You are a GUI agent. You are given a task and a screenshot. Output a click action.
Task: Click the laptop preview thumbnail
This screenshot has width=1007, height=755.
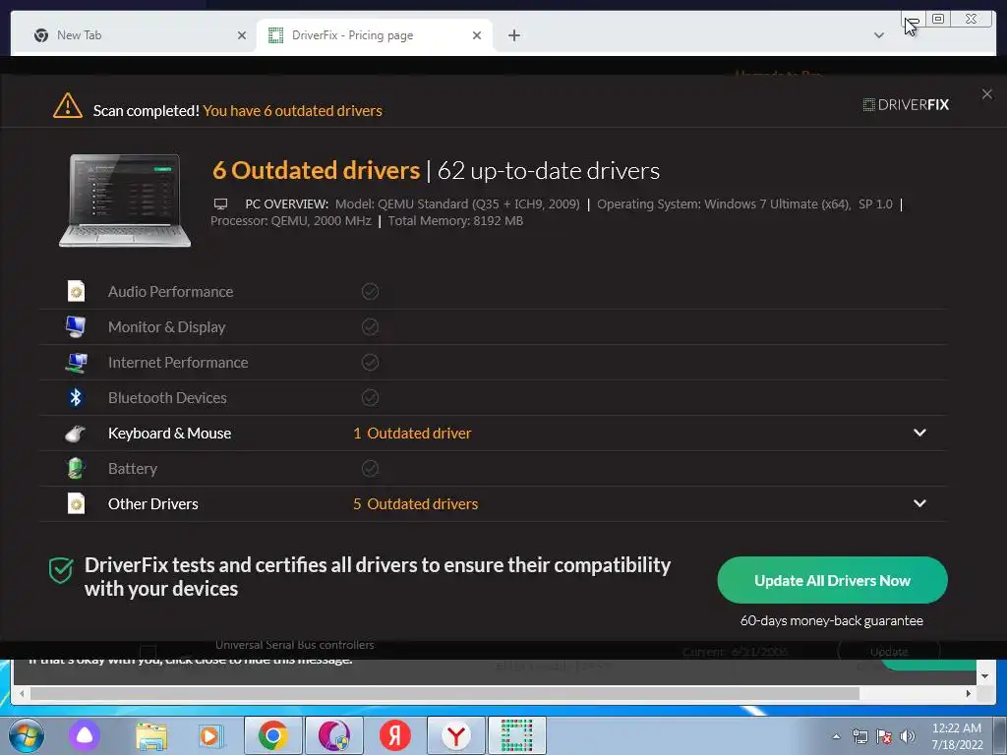tap(125, 201)
